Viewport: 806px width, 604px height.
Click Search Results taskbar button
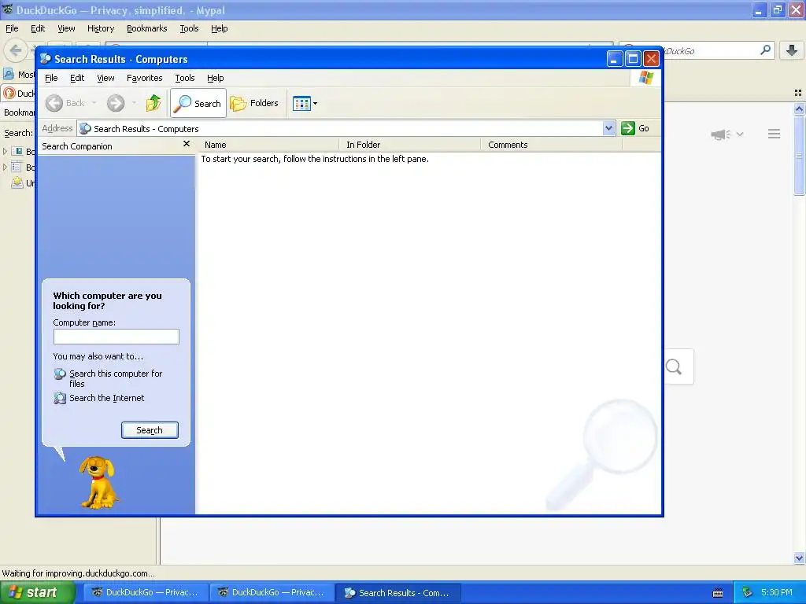pyautogui.click(x=397, y=593)
